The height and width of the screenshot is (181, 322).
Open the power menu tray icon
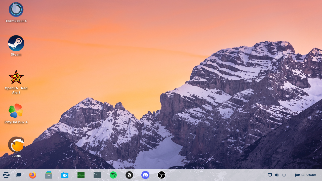tap(284, 175)
